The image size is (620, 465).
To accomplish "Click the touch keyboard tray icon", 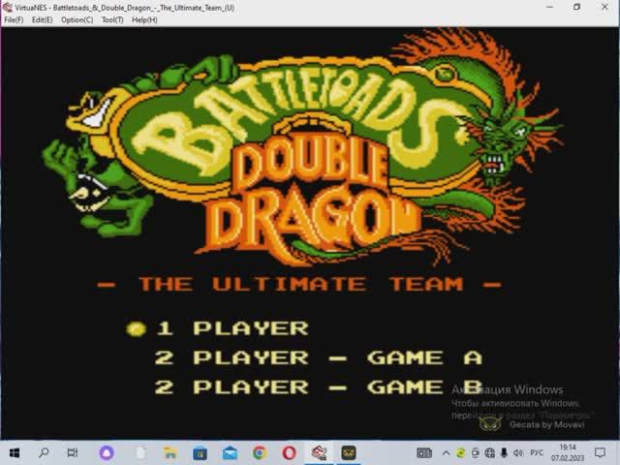I will click(424, 452).
